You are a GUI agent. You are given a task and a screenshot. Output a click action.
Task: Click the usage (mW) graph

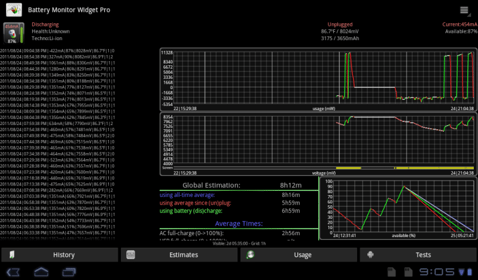(318, 80)
